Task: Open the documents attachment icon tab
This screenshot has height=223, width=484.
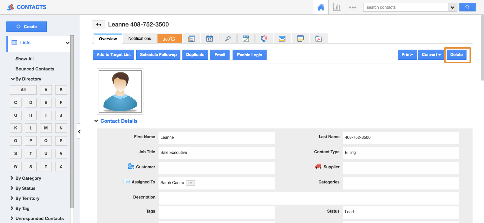Action: [318, 39]
